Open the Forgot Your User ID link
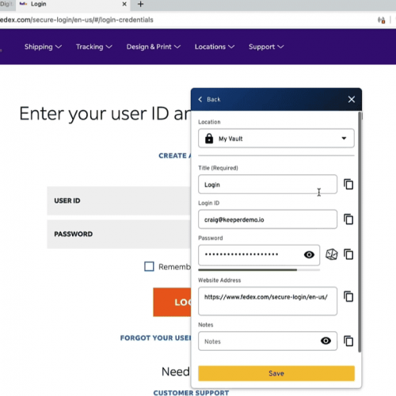396x396 pixels. pyautogui.click(x=155, y=338)
